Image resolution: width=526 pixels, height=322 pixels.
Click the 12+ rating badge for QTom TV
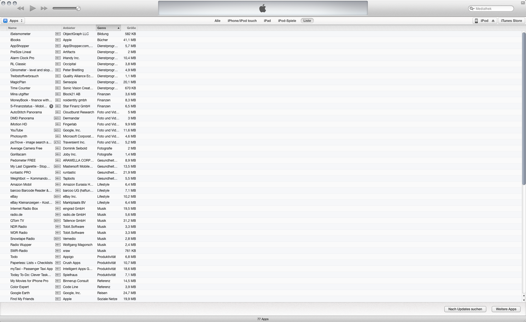pyautogui.click(x=57, y=221)
